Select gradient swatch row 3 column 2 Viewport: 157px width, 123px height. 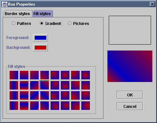[24, 95]
